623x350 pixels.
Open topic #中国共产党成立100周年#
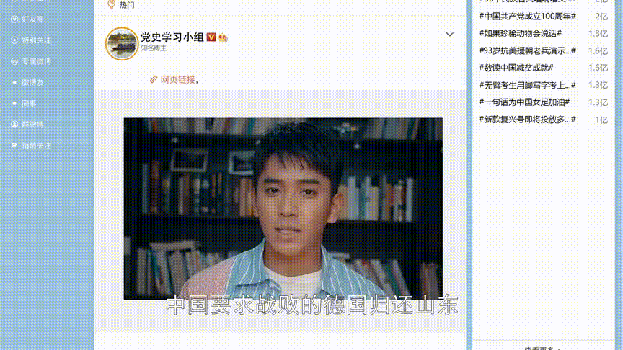527,17
